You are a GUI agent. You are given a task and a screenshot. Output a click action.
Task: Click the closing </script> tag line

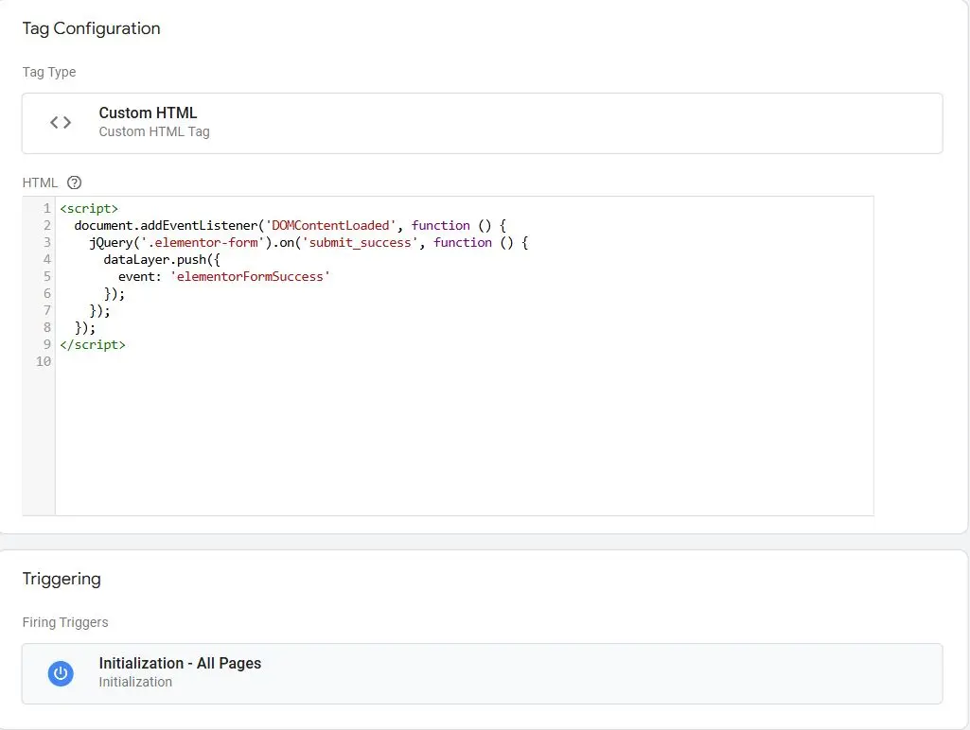click(x=93, y=344)
